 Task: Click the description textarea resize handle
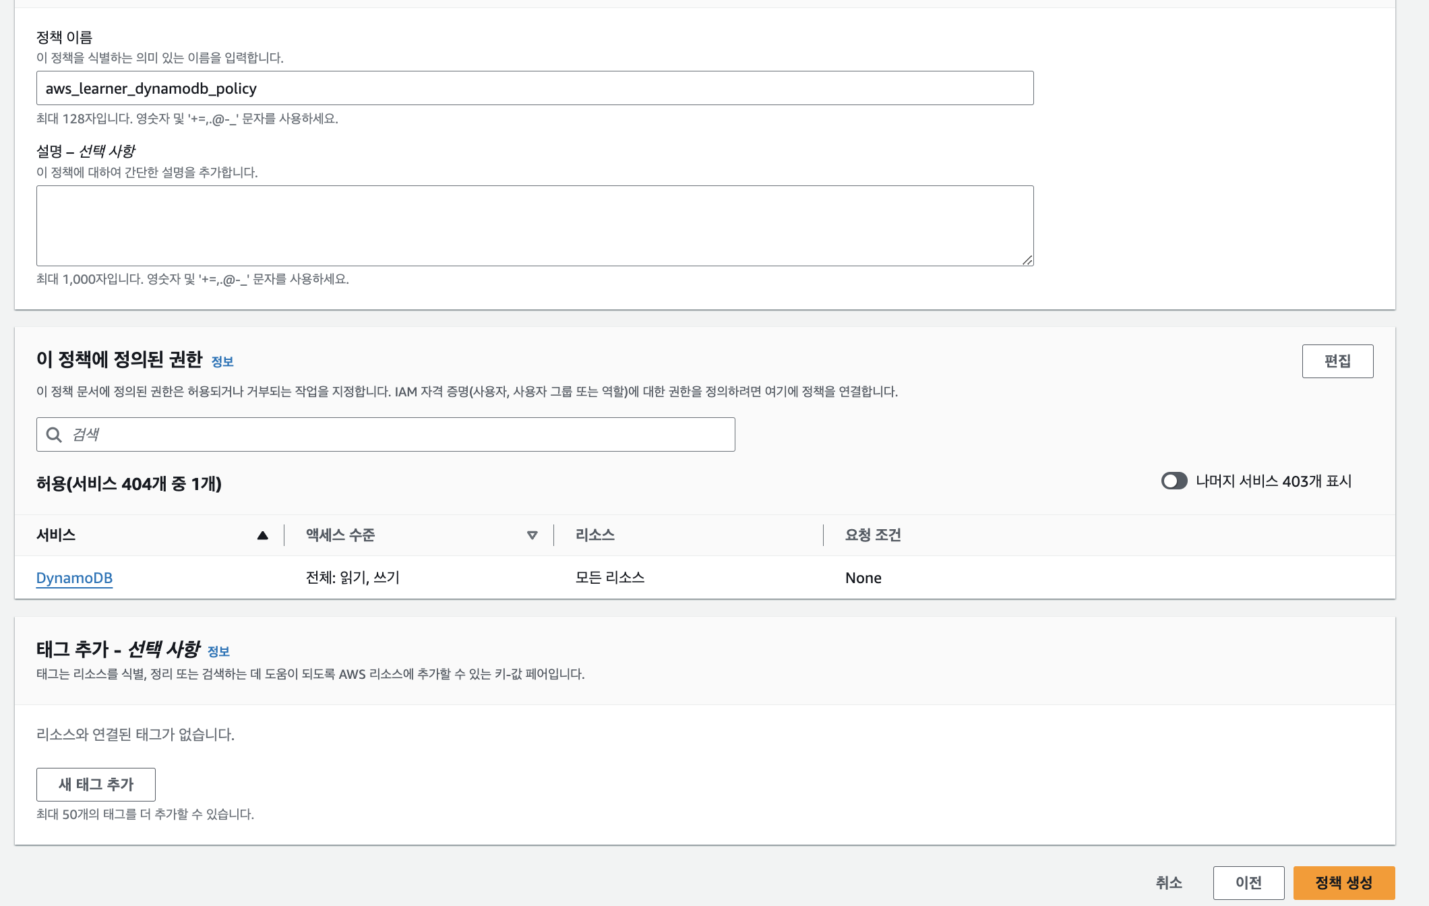[1027, 260]
